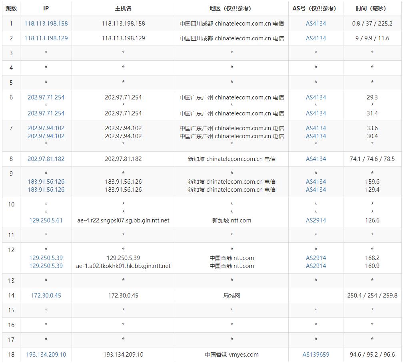This screenshot has width=403, height=363.
Task: Open AS4134 link beside the 31.4 time
Action: pyautogui.click(x=316, y=113)
